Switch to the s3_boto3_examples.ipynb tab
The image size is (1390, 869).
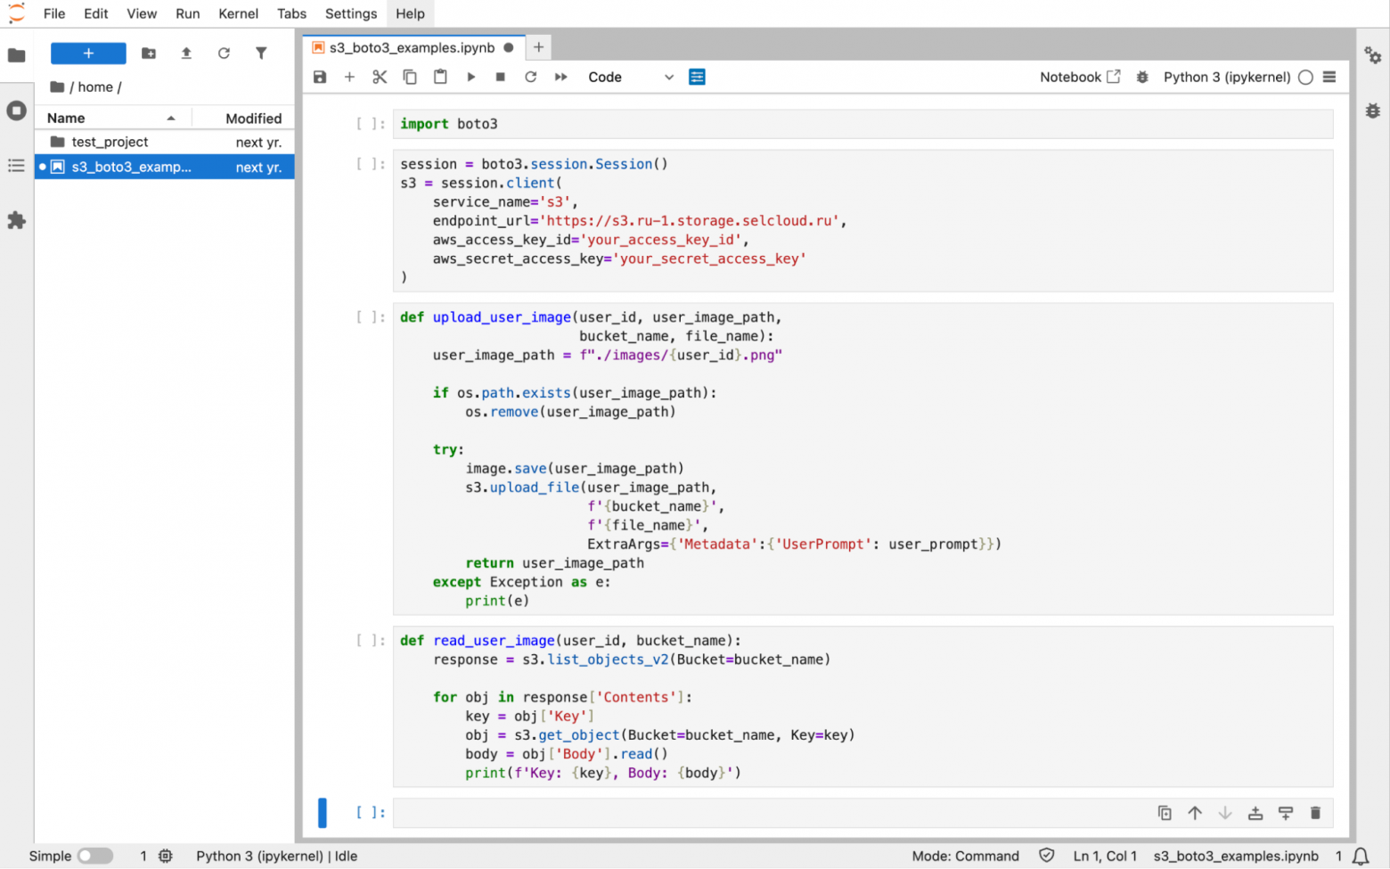412,47
